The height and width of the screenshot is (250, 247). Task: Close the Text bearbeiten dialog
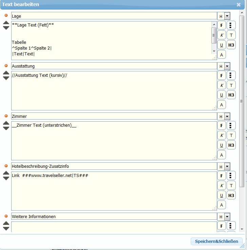coord(239,5)
